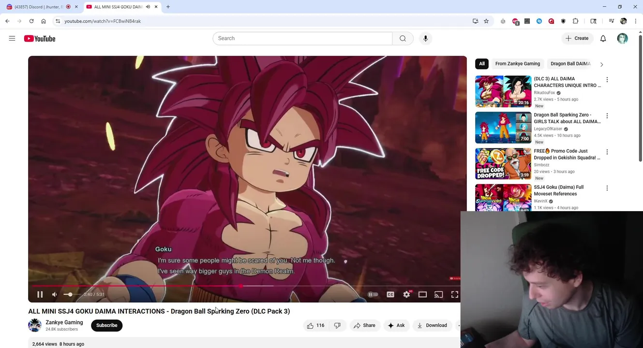Open options for SSJ4 Goku Full Moveset video

click(607, 188)
